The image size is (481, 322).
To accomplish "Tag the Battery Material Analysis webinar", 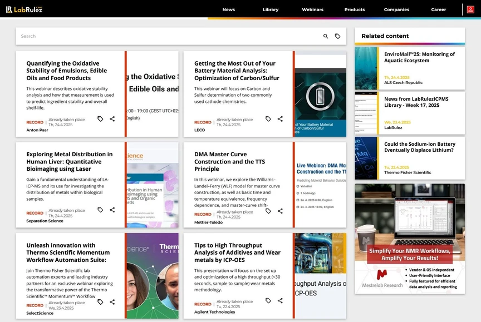I will (268, 119).
